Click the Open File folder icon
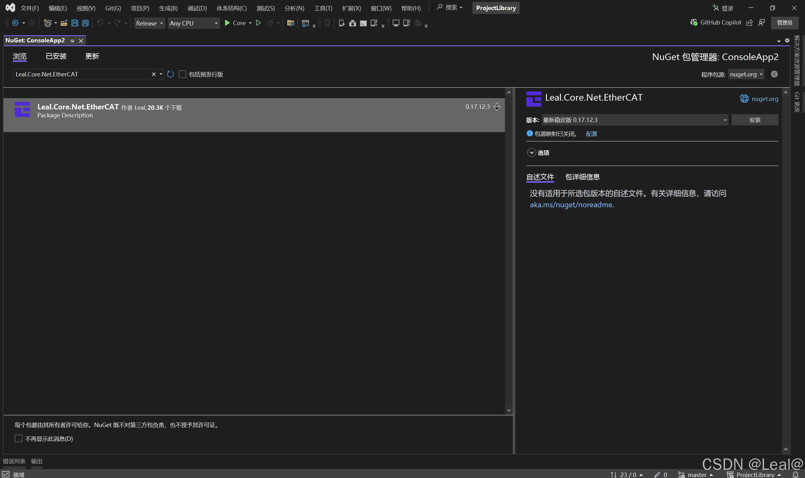Image resolution: width=805 pixels, height=478 pixels. coord(64,23)
